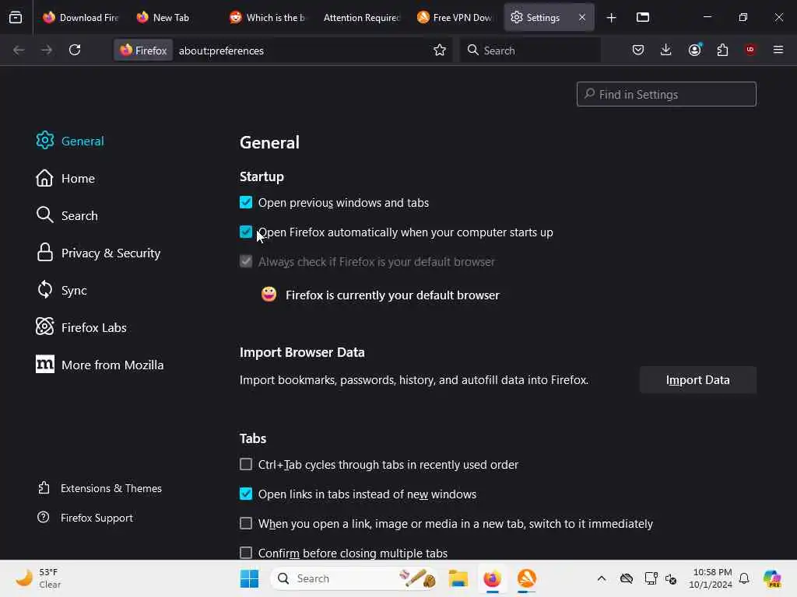This screenshot has width=797, height=597.
Task: Click the Avast taskbar icon
Action: pos(527,578)
